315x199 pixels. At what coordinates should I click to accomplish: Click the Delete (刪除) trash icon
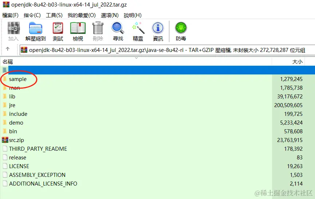98,28
